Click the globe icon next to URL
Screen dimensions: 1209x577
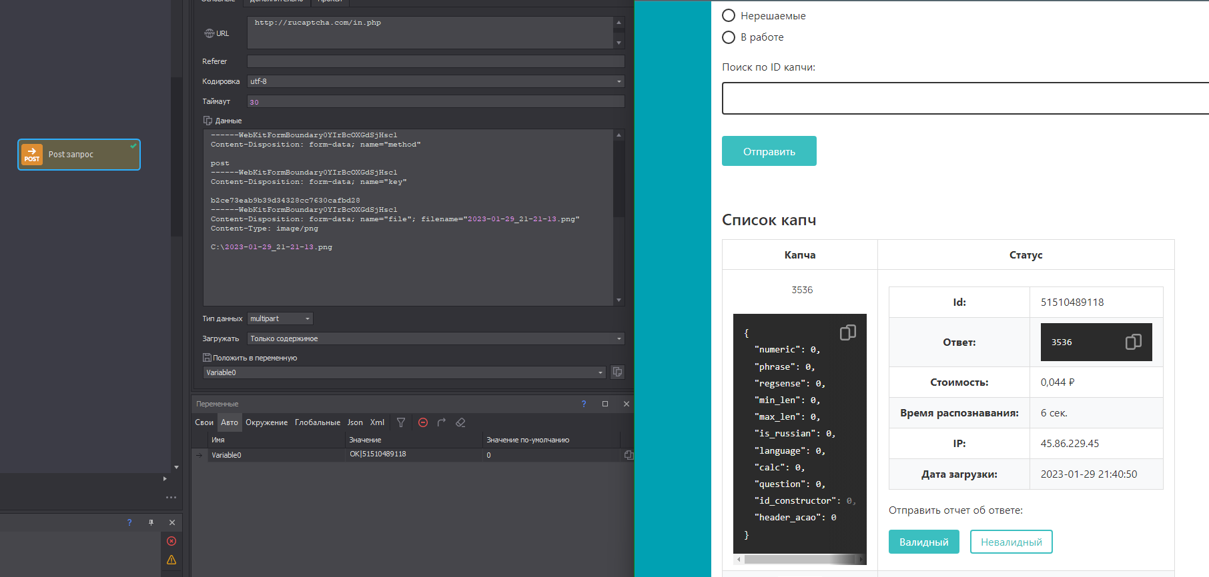(209, 33)
